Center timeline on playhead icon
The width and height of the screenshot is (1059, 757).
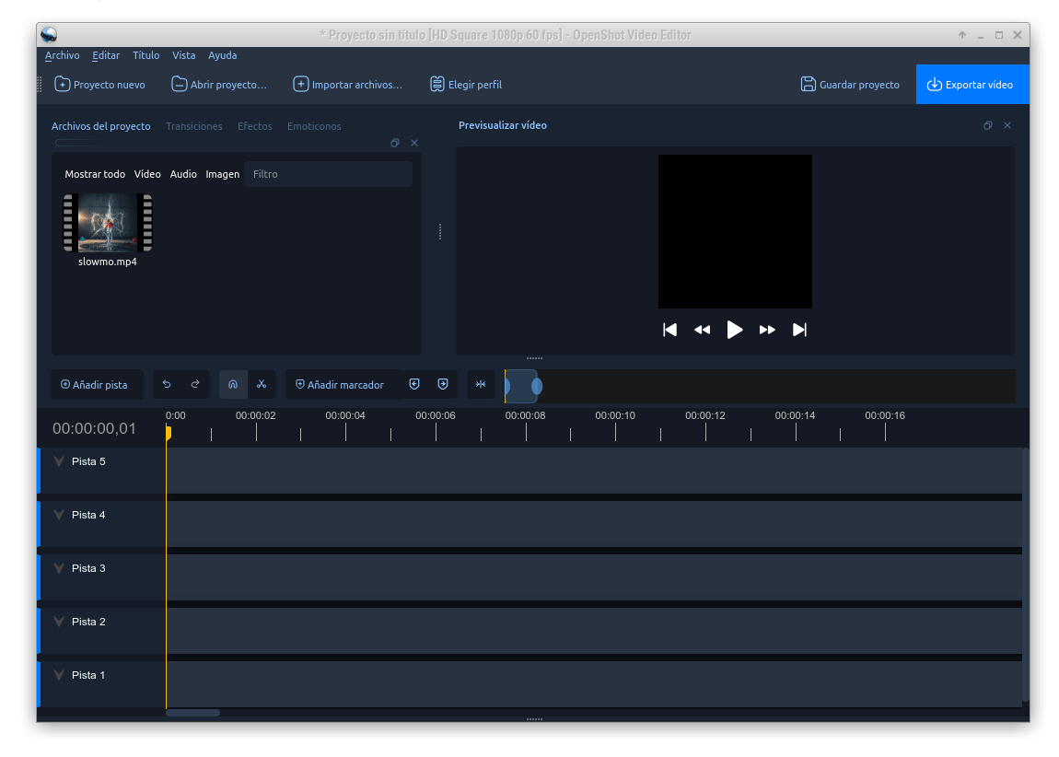[481, 384]
